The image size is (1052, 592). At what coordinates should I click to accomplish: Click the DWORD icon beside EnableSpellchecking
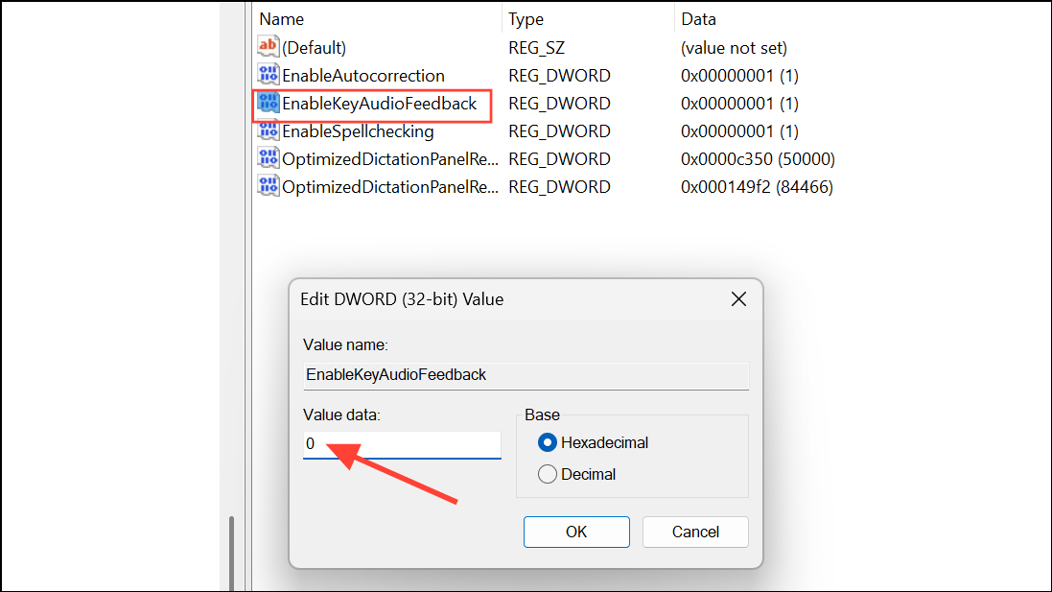click(x=269, y=130)
